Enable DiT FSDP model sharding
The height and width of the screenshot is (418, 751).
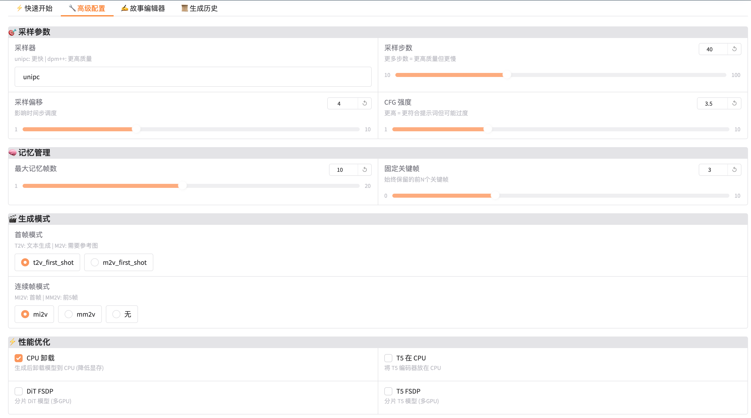19,391
